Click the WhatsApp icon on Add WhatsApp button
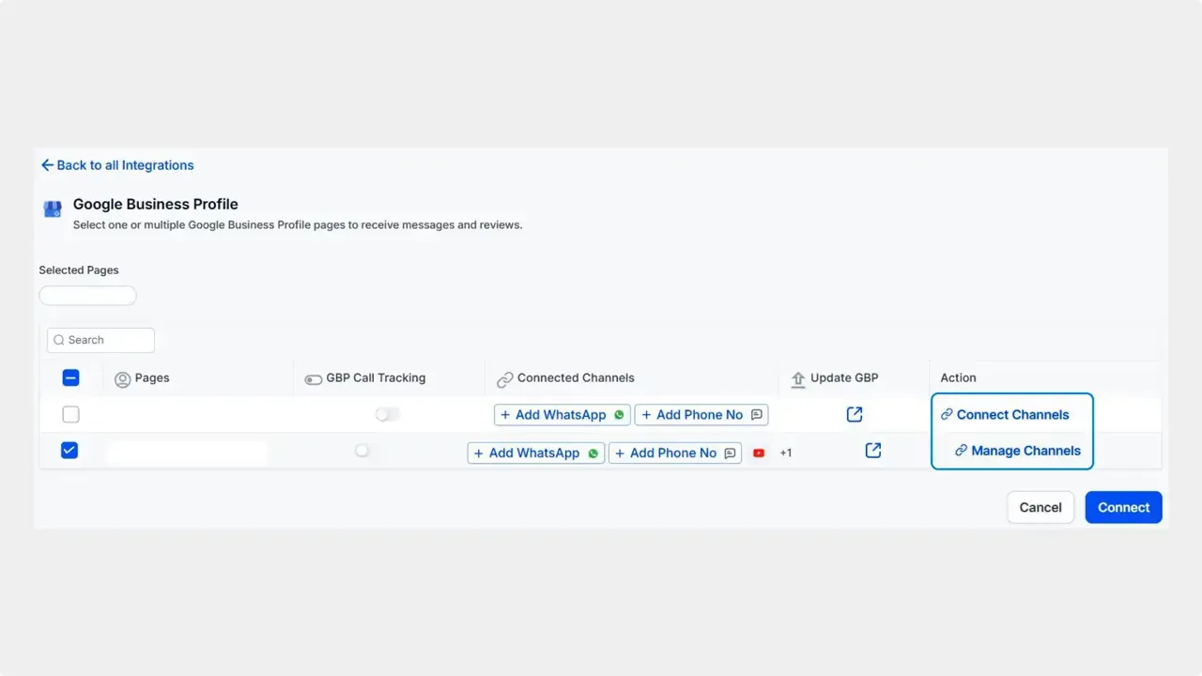Viewport: 1202px width, 676px height. [619, 414]
